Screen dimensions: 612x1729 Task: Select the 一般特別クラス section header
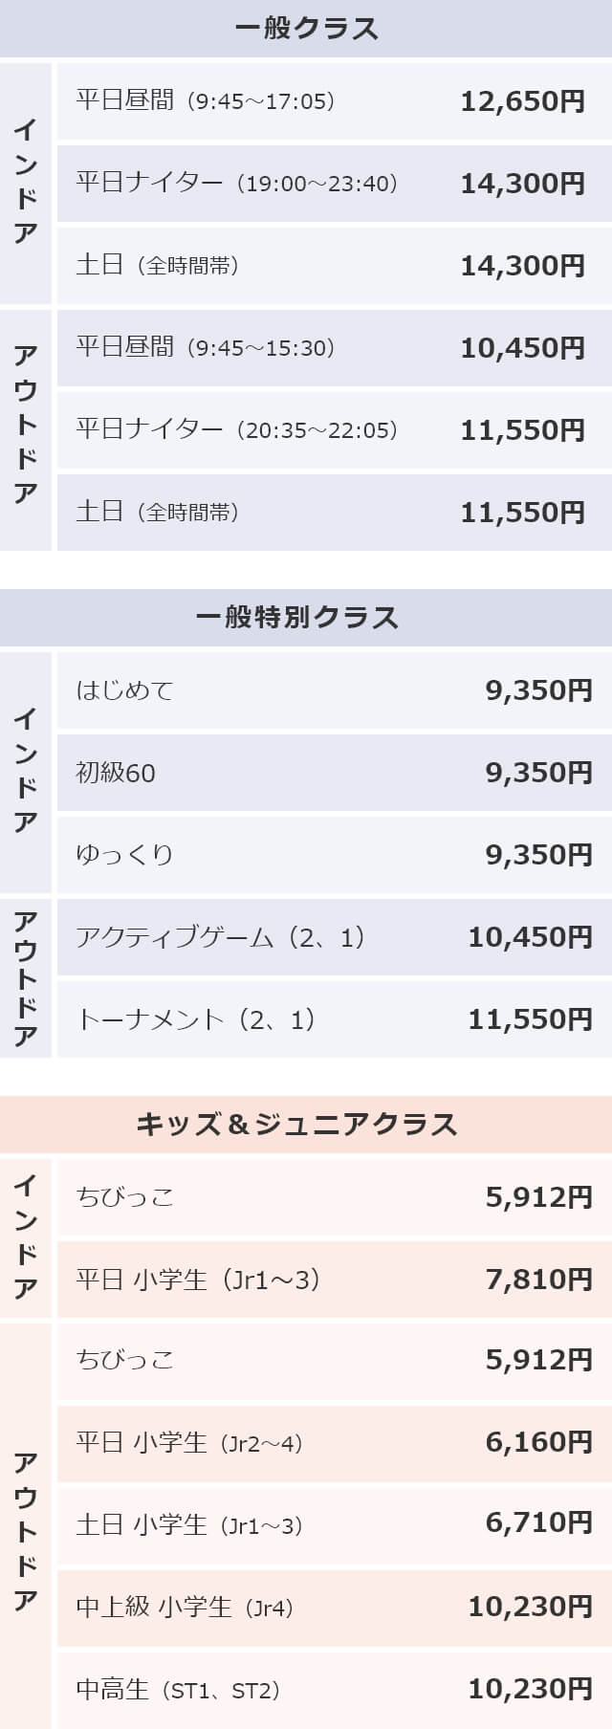point(306,618)
